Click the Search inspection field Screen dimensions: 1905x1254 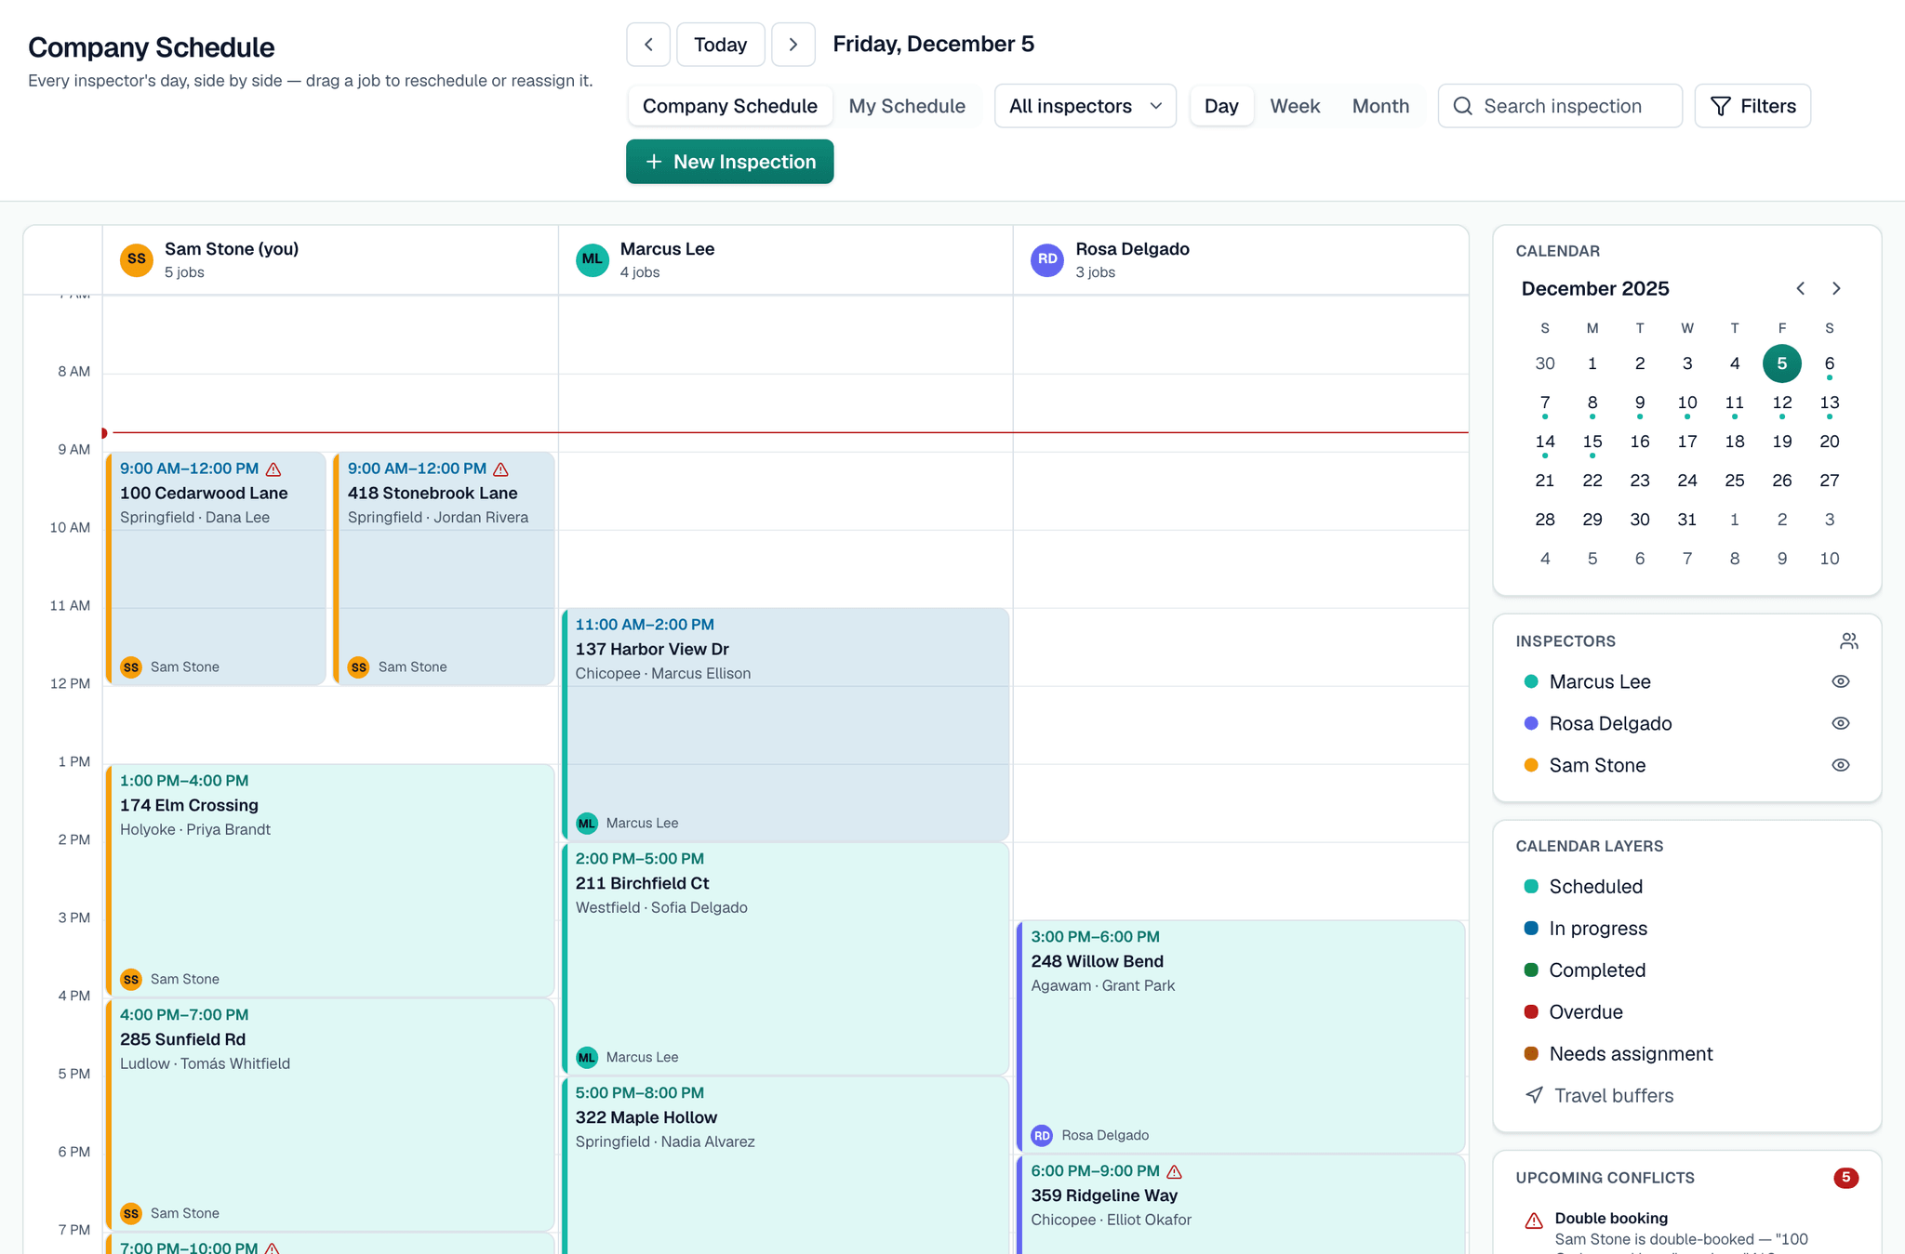pyautogui.click(x=1560, y=106)
